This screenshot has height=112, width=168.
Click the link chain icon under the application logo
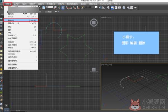2,8
